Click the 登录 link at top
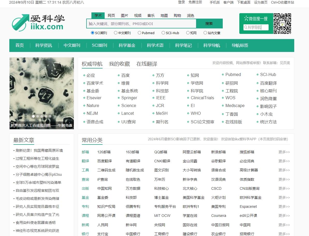309x236 pixels. (182, 2)
